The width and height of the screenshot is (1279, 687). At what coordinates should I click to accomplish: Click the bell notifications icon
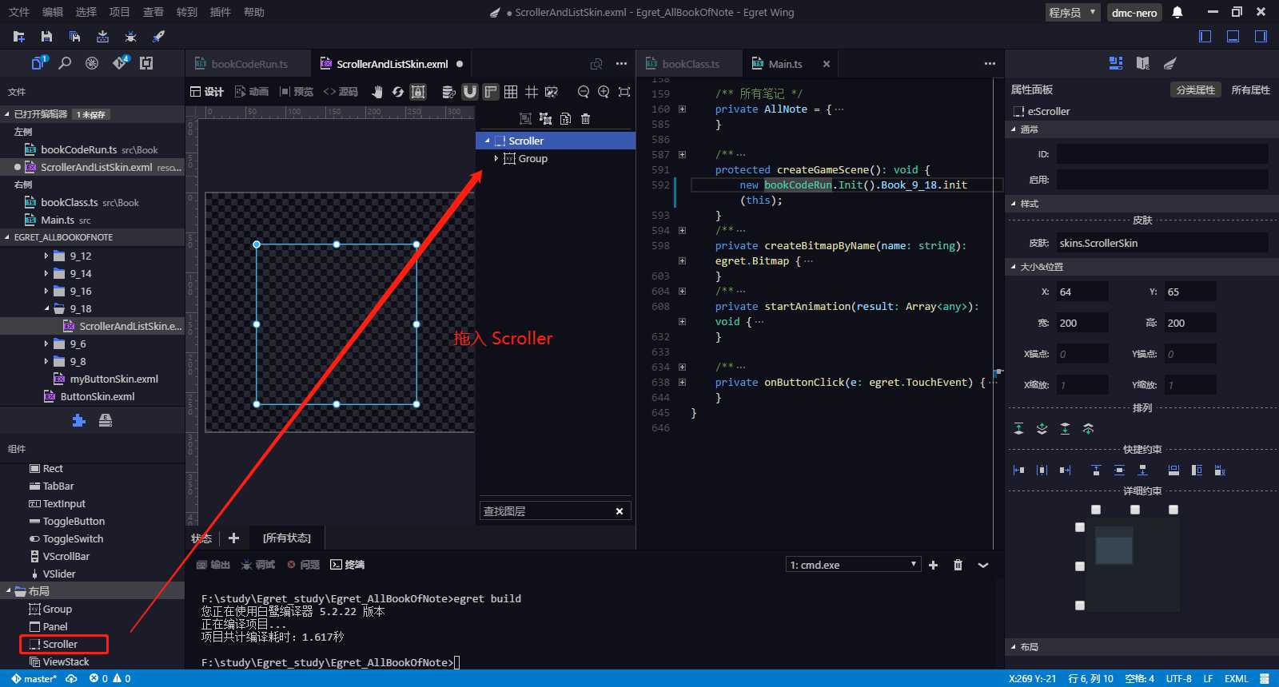(1177, 12)
